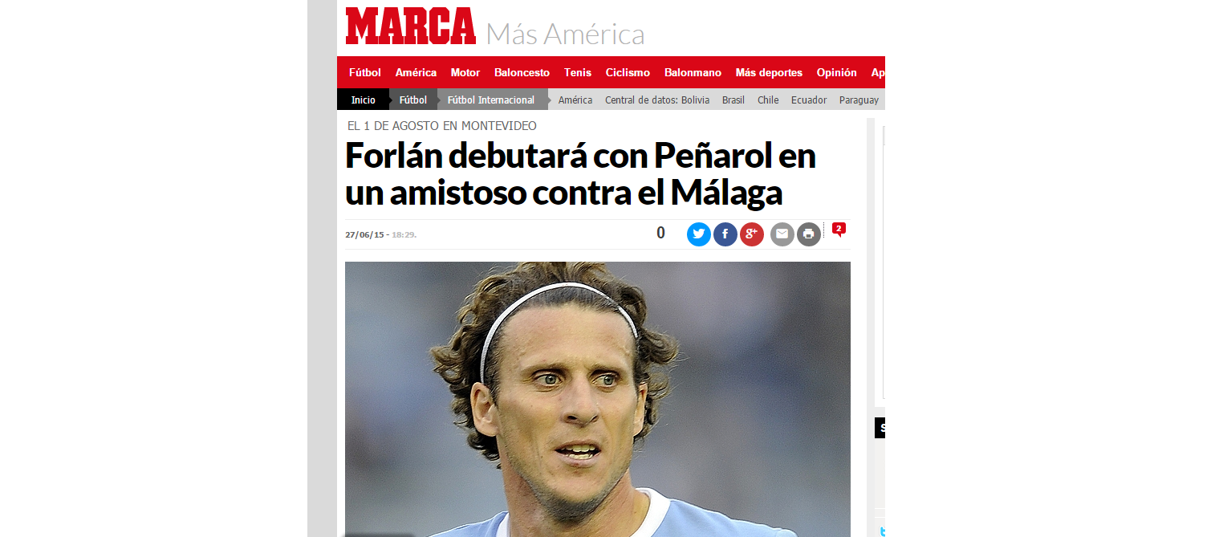Open the Fútbol Internacional breadcrumb
Viewport: 1219px width, 537px height.
coord(491,100)
